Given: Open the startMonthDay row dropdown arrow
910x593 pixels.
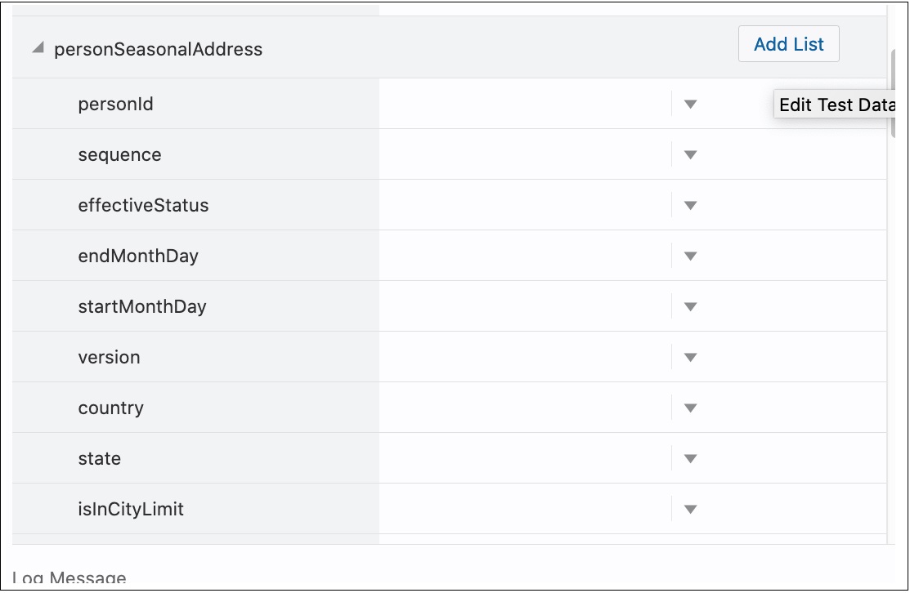Looking at the screenshot, I should (690, 306).
